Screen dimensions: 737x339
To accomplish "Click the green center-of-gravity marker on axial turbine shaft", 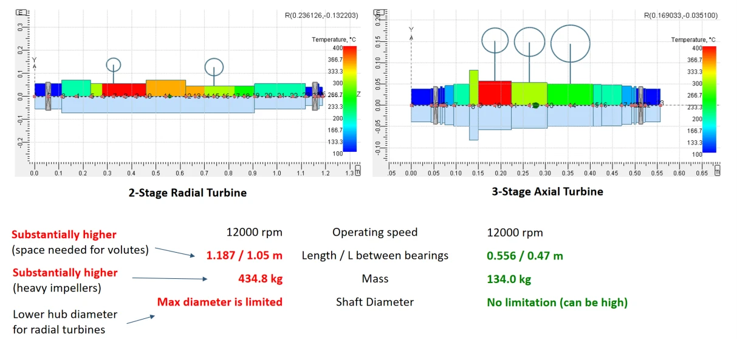I will (x=534, y=105).
